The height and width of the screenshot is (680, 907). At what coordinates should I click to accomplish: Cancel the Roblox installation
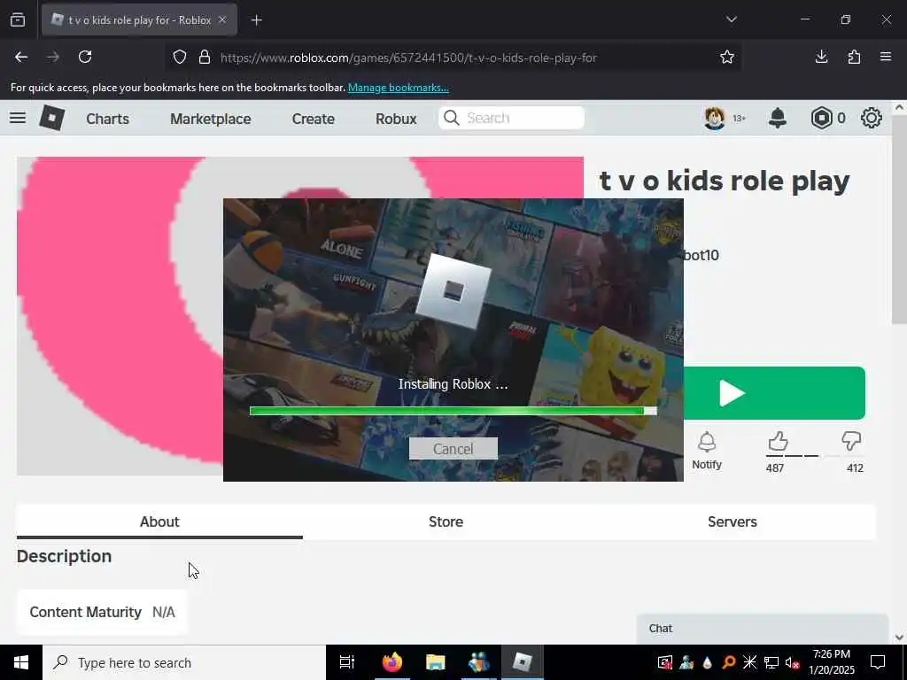pos(453,449)
